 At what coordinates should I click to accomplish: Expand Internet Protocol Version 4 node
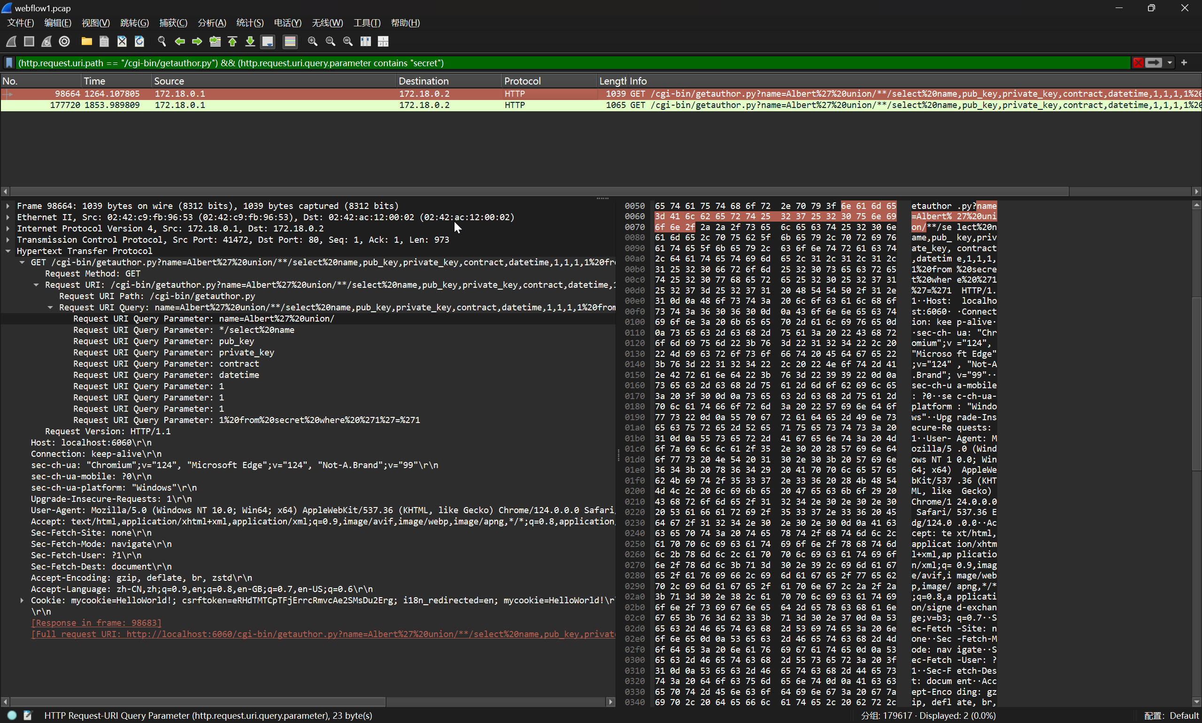(x=8, y=229)
